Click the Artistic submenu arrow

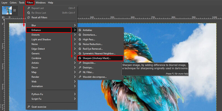pos(75,63)
